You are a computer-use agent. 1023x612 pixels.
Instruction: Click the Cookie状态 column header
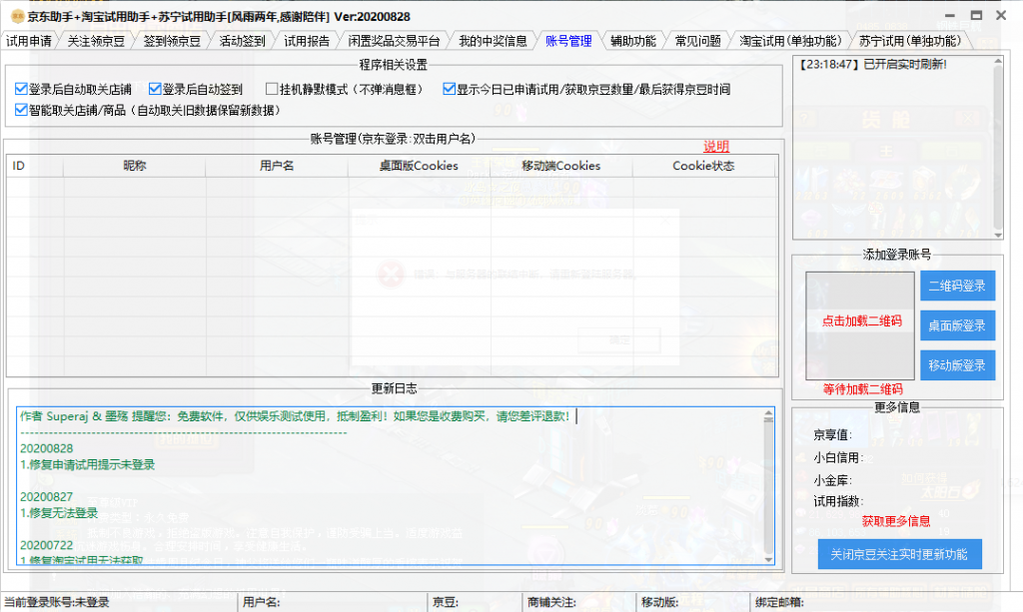click(703, 166)
